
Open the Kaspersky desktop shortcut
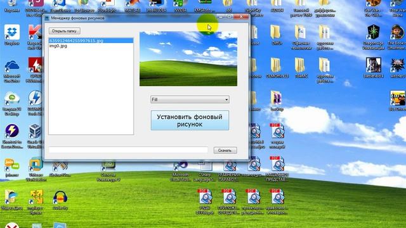pos(35,36)
